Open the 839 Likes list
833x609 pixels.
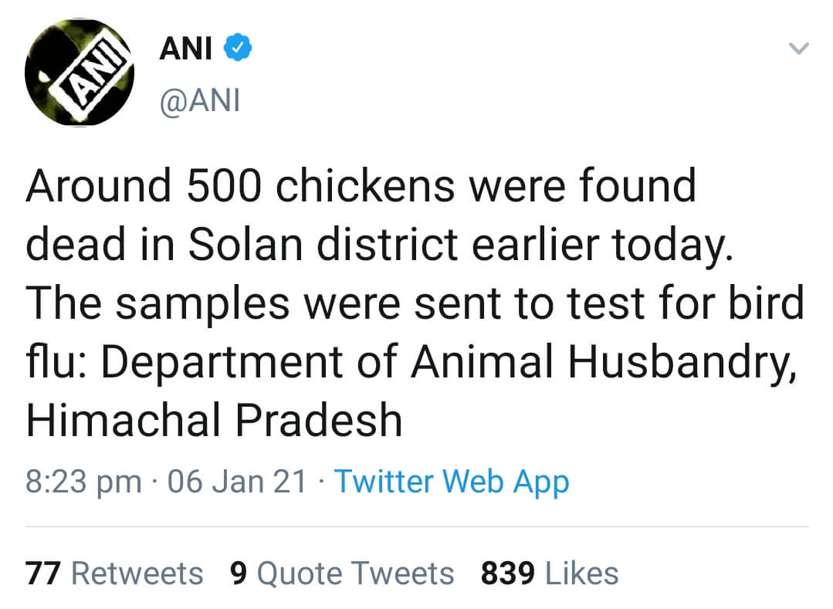[x=549, y=573]
